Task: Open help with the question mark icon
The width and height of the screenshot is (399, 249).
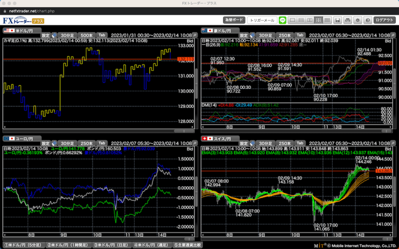Action: click(368, 20)
